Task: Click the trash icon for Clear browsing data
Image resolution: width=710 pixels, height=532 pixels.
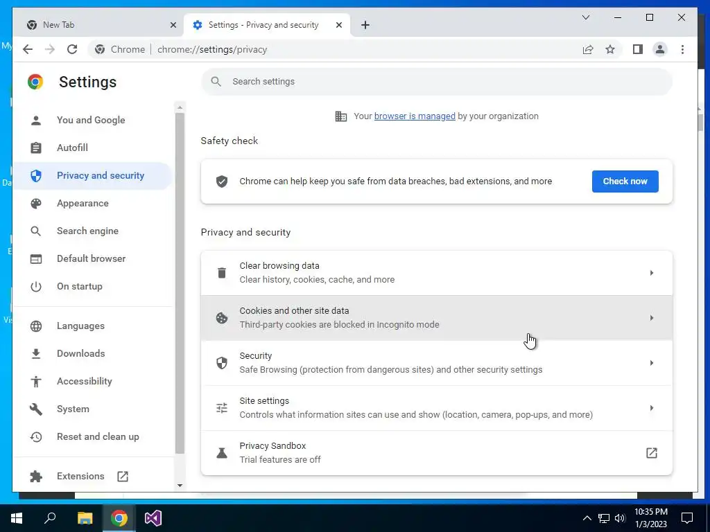Action: [221, 273]
